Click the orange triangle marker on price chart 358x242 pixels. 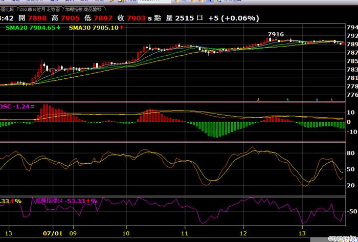tap(332, 100)
